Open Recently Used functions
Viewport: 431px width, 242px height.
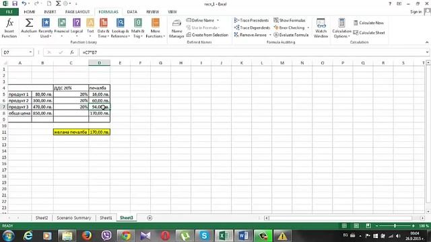pos(45,28)
